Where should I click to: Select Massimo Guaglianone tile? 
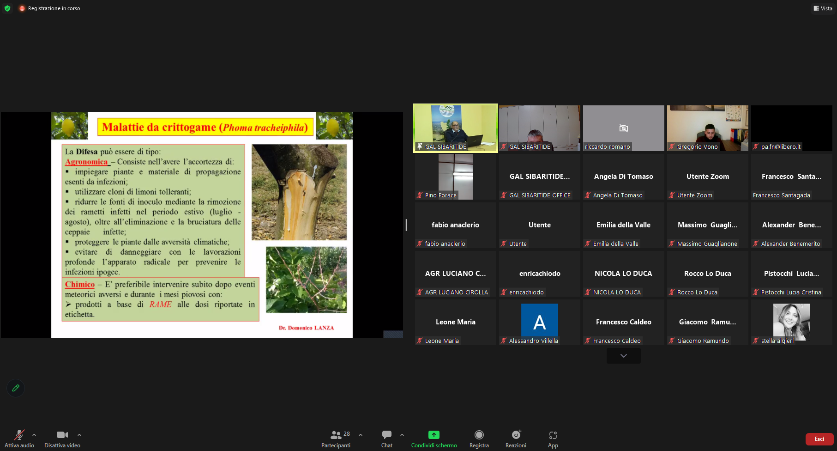tap(708, 225)
